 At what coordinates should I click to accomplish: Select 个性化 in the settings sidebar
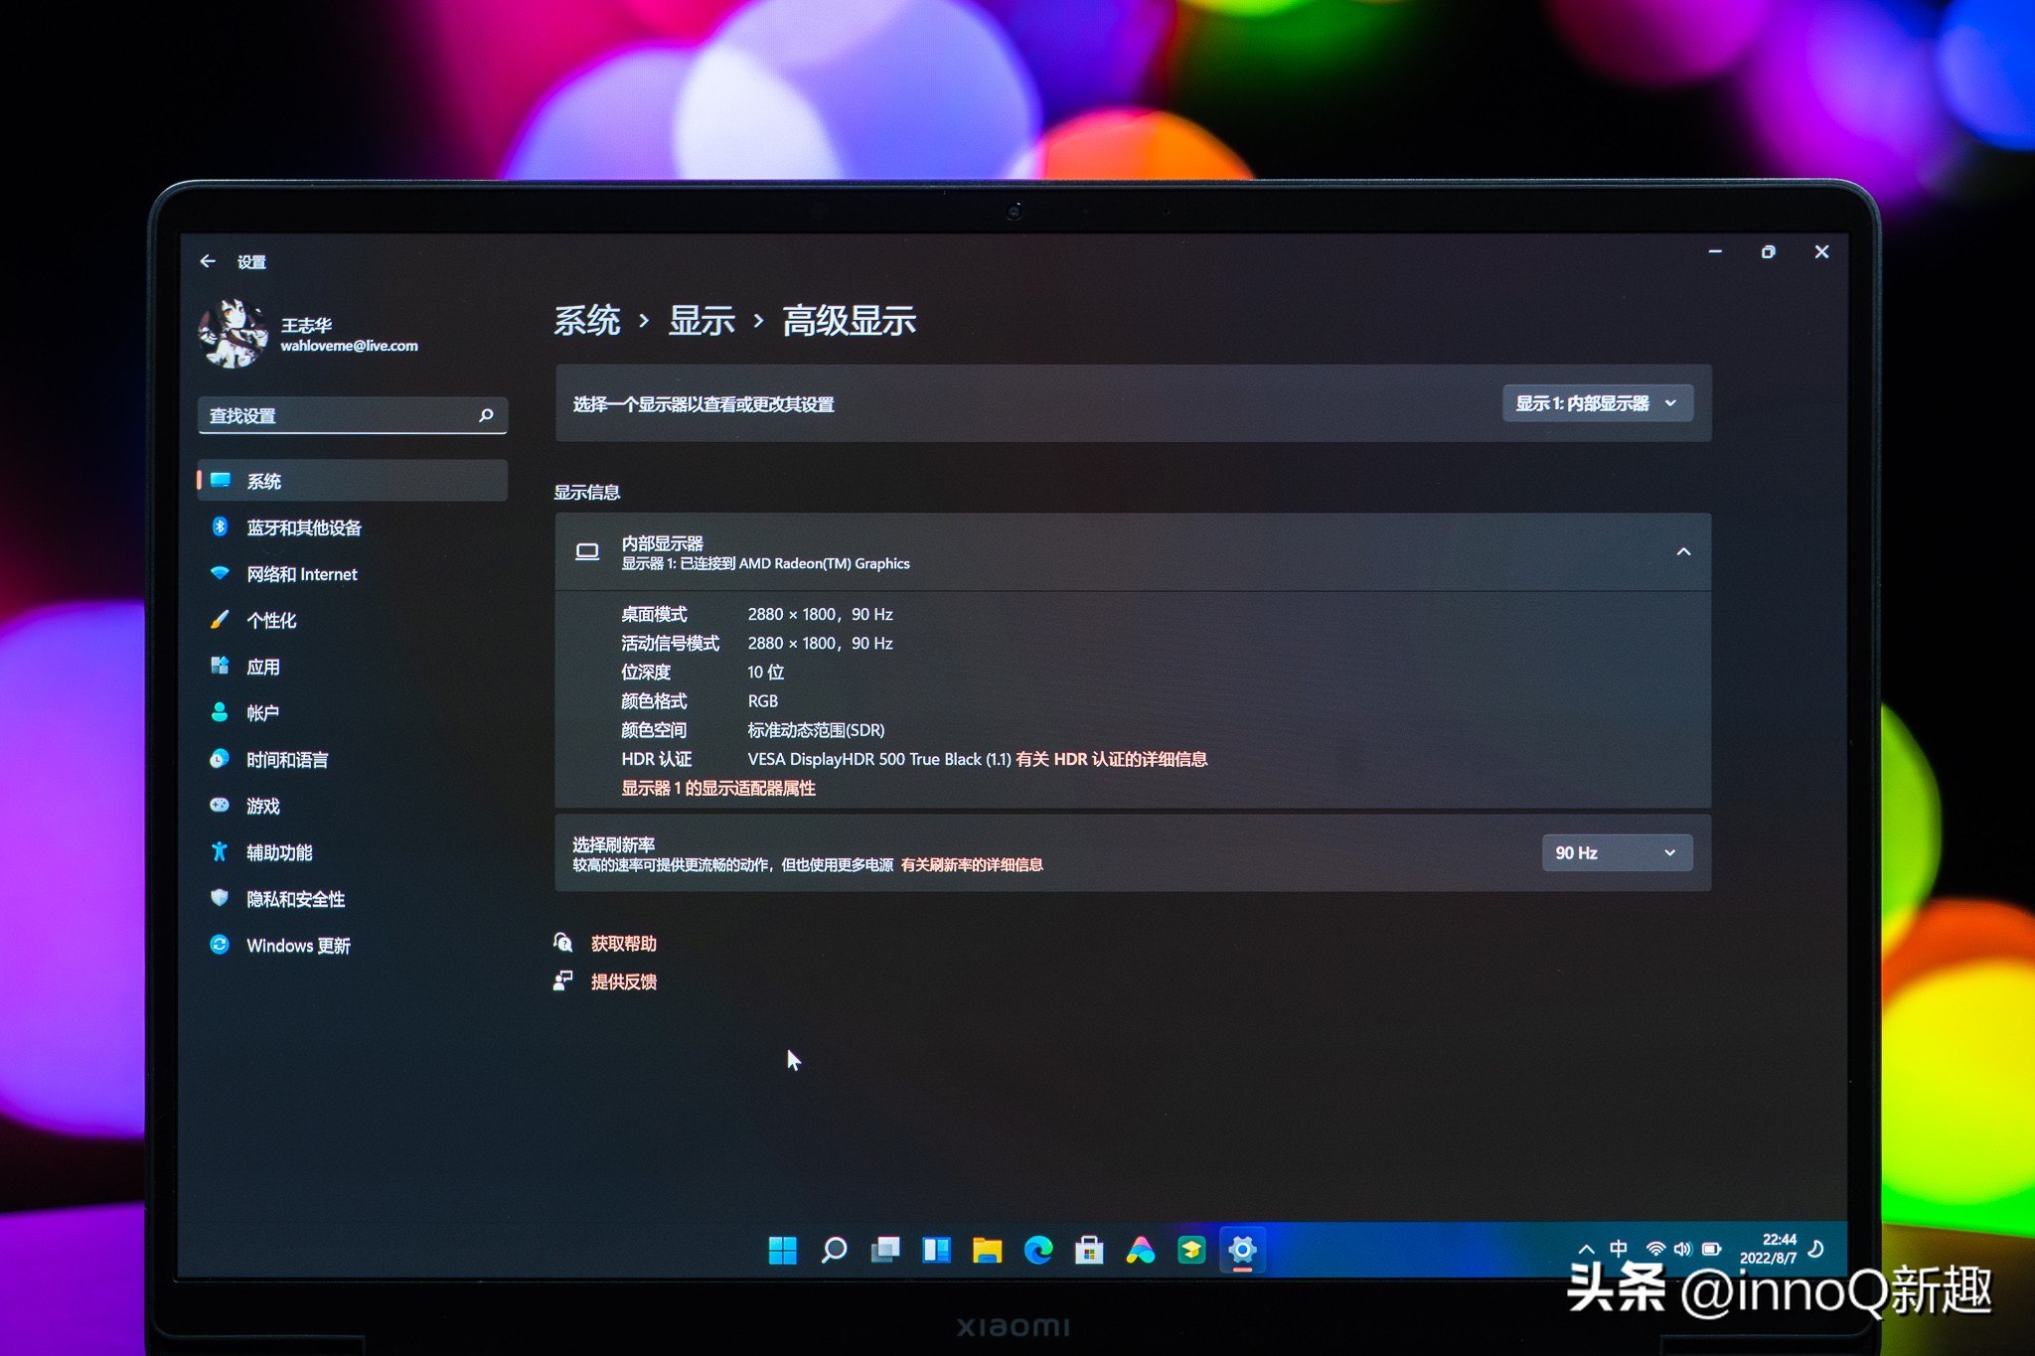coord(273,619)
